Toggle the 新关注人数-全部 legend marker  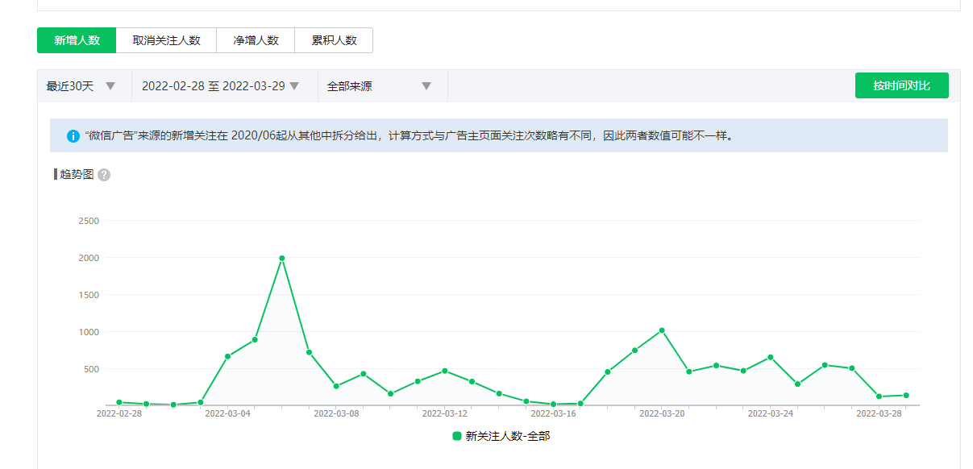[x=457, y=436]
